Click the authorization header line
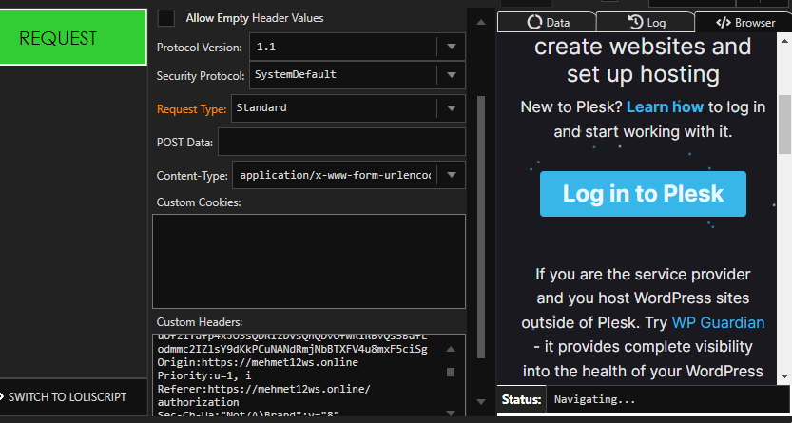Screen dimensions: 792x423 pos(198,402)
